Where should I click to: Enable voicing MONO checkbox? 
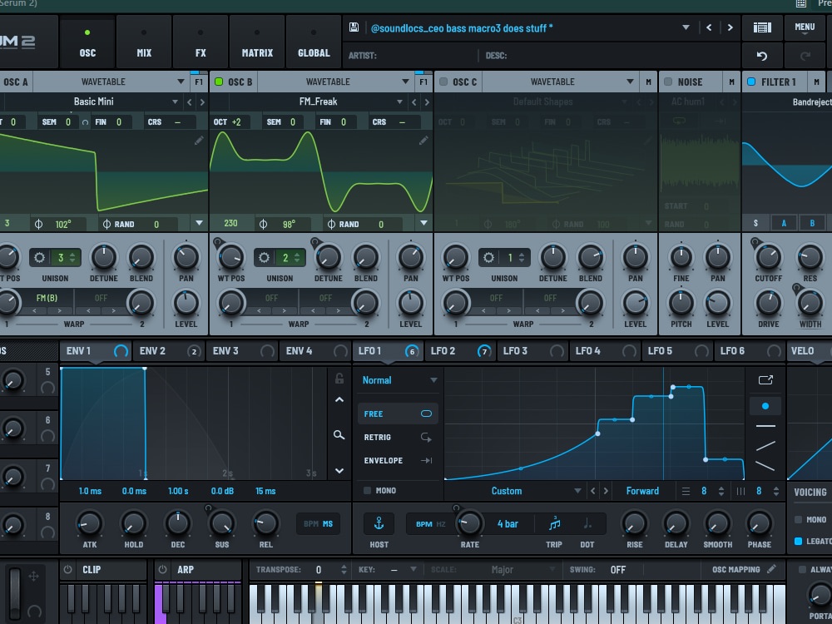pos(798,519)
